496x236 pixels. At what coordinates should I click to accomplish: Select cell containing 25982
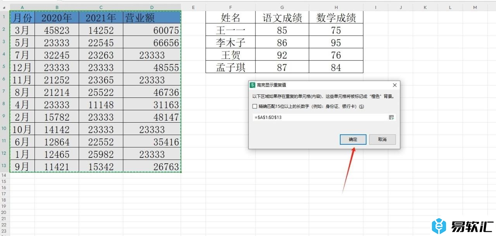click(x=101, y=154)
